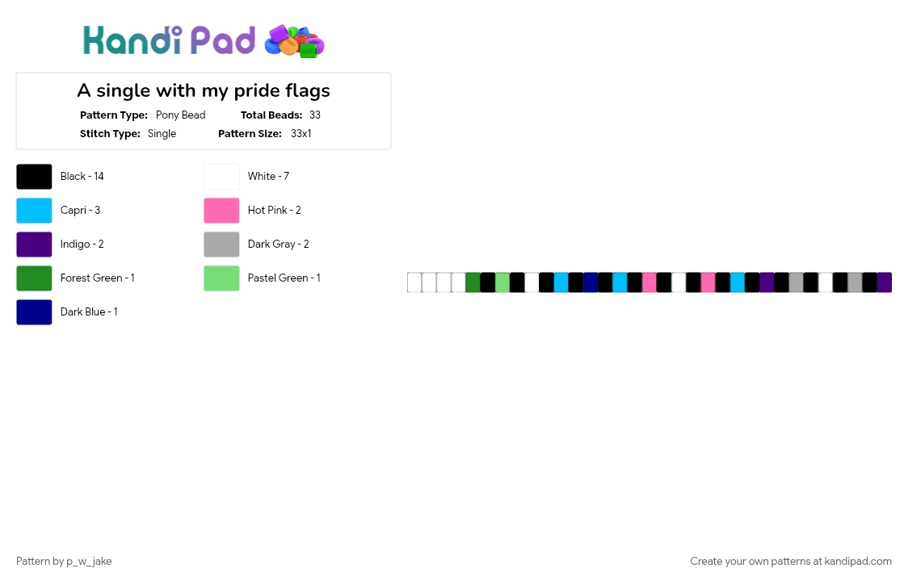Select the Capri color swatch
The image size is (908, 581).
click(34, 211)
